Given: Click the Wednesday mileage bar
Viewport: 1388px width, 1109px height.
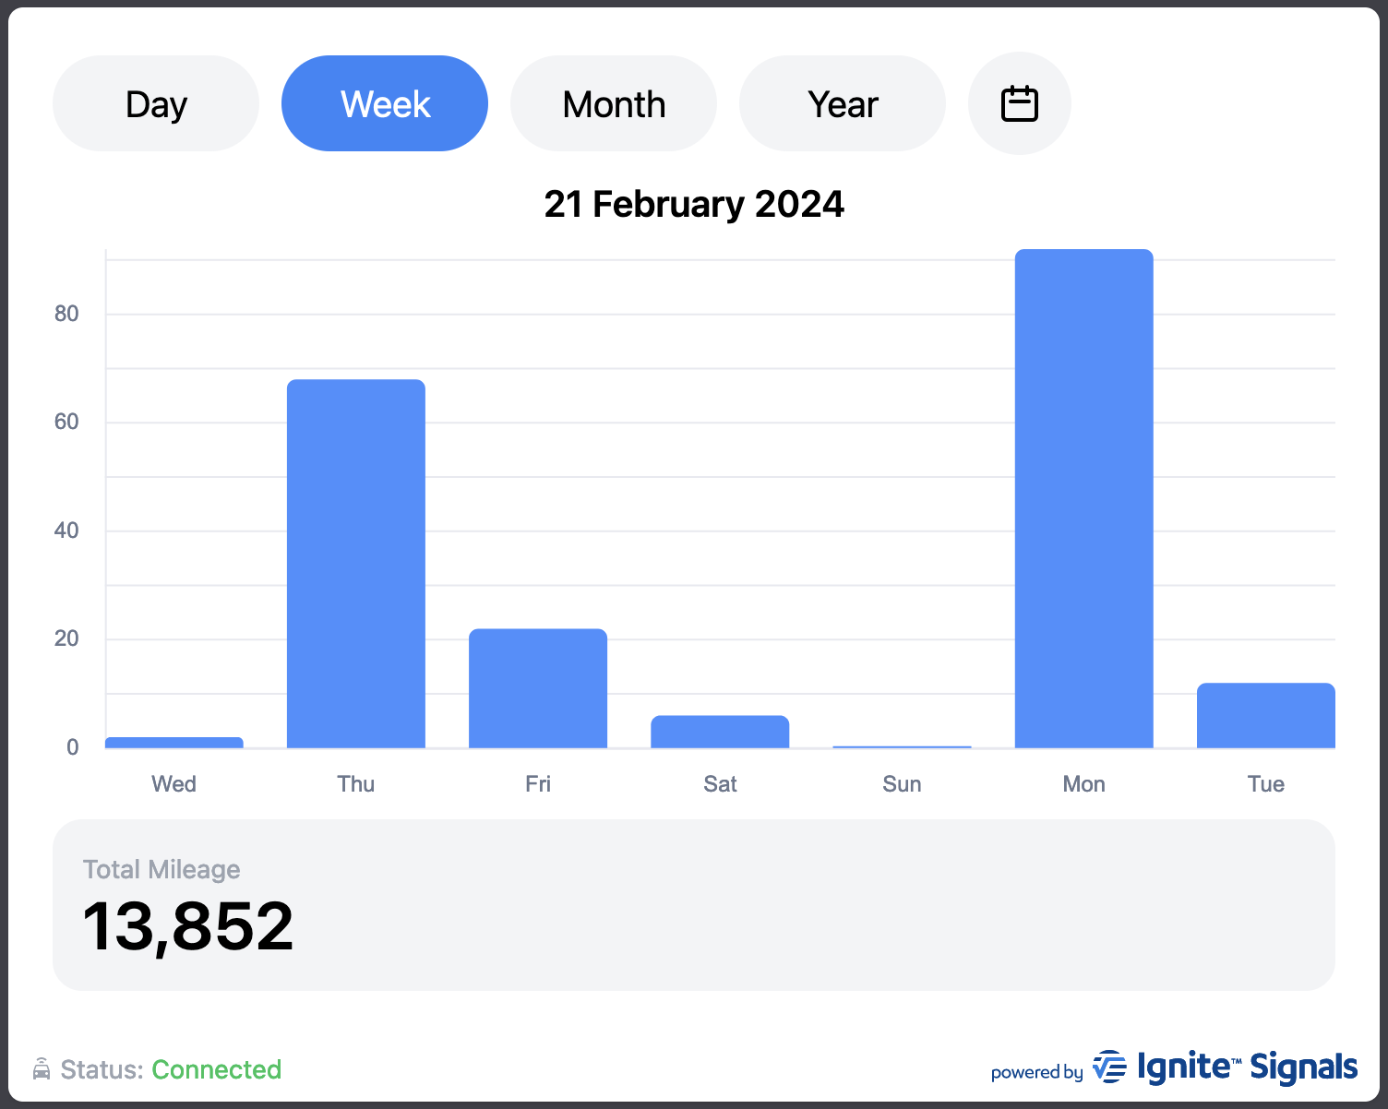Looking at the screenshot, I should 174,743.
